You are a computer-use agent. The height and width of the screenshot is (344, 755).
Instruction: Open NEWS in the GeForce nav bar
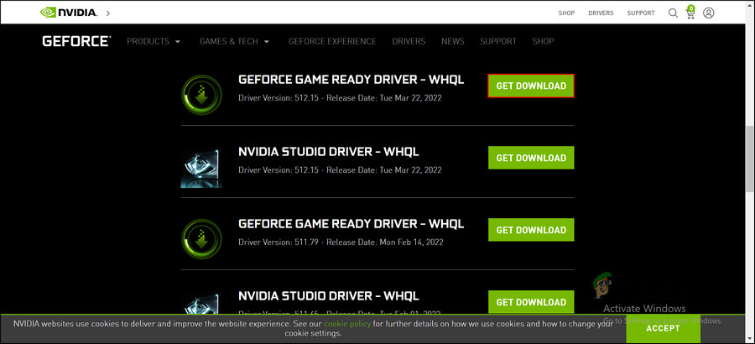[x=453, y=41]
